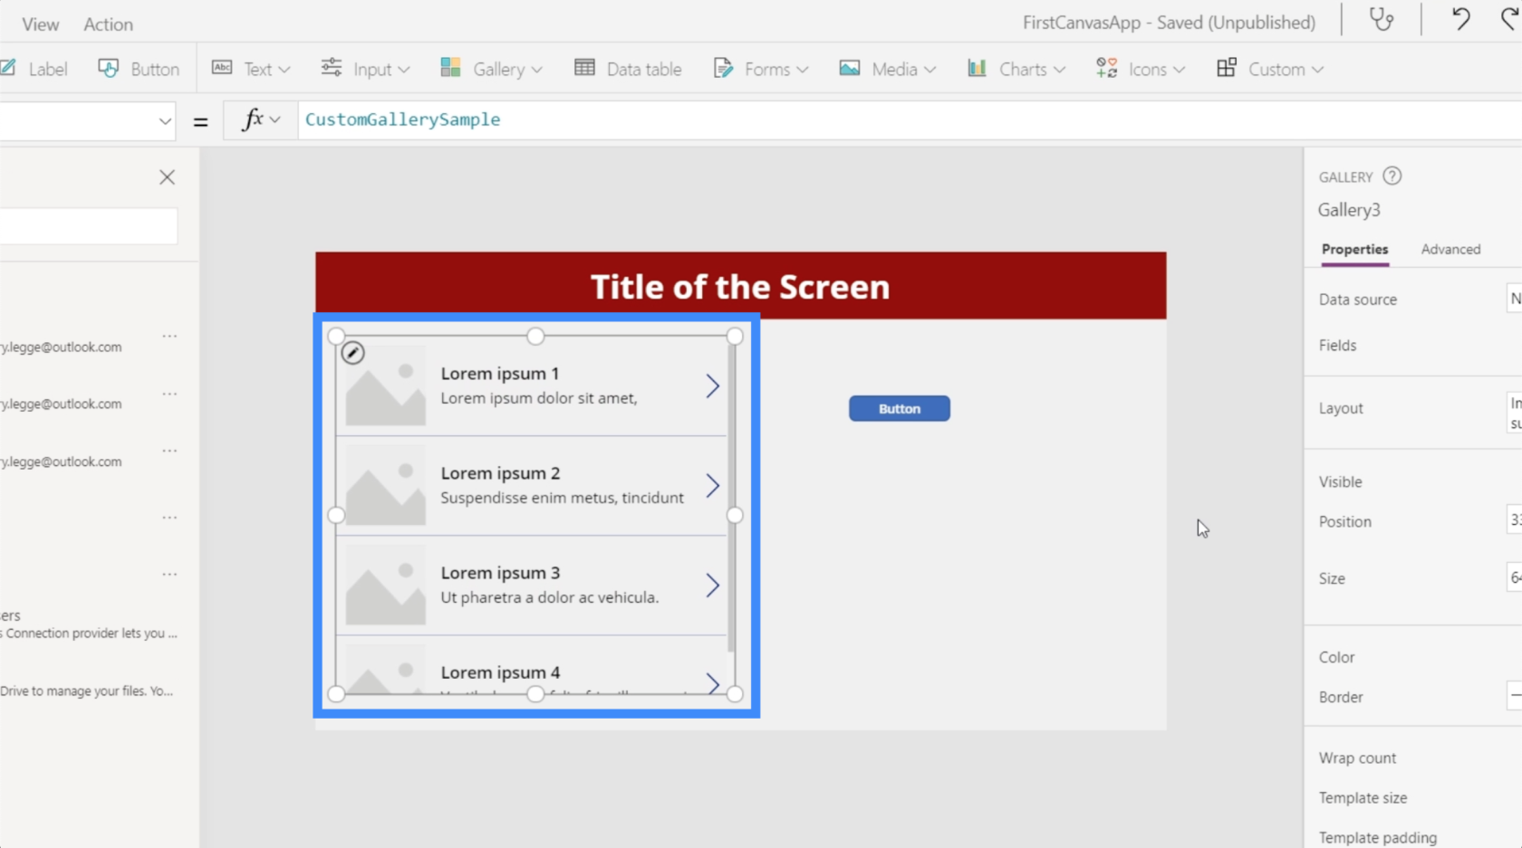Click the Gallery3 control name
Viewport: 1522px width, 848px height.
[1349, 210]
